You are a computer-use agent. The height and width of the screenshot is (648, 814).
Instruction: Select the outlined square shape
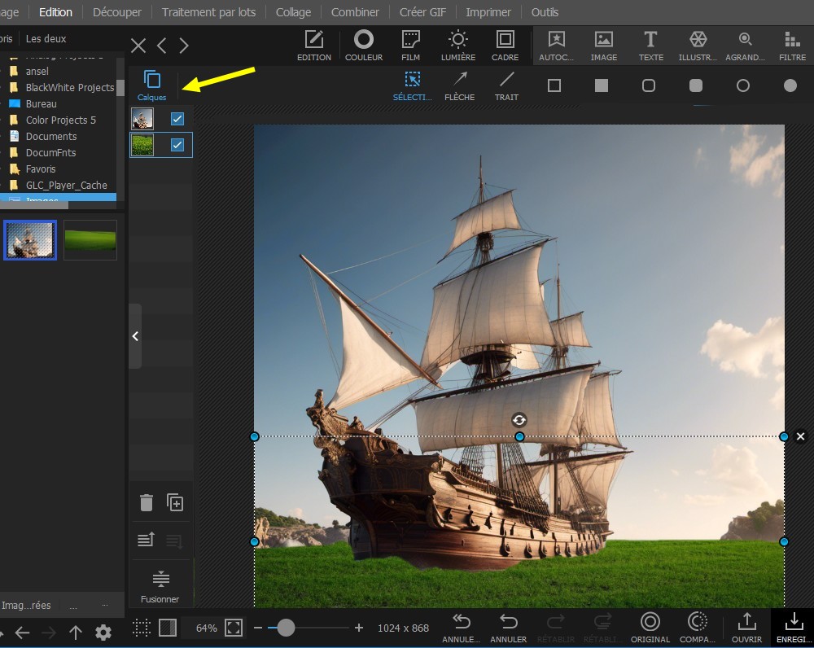[554, 85]
